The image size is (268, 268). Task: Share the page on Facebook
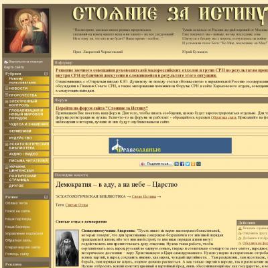pyautogui.click(x=182, y=164)
